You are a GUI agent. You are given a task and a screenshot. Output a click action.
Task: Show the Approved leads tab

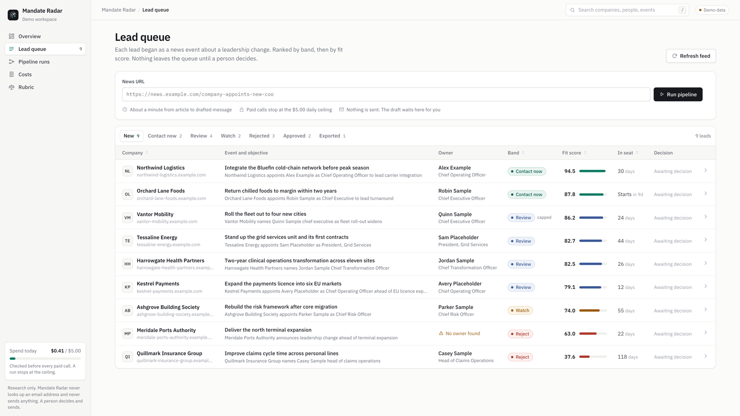point(297,136)
